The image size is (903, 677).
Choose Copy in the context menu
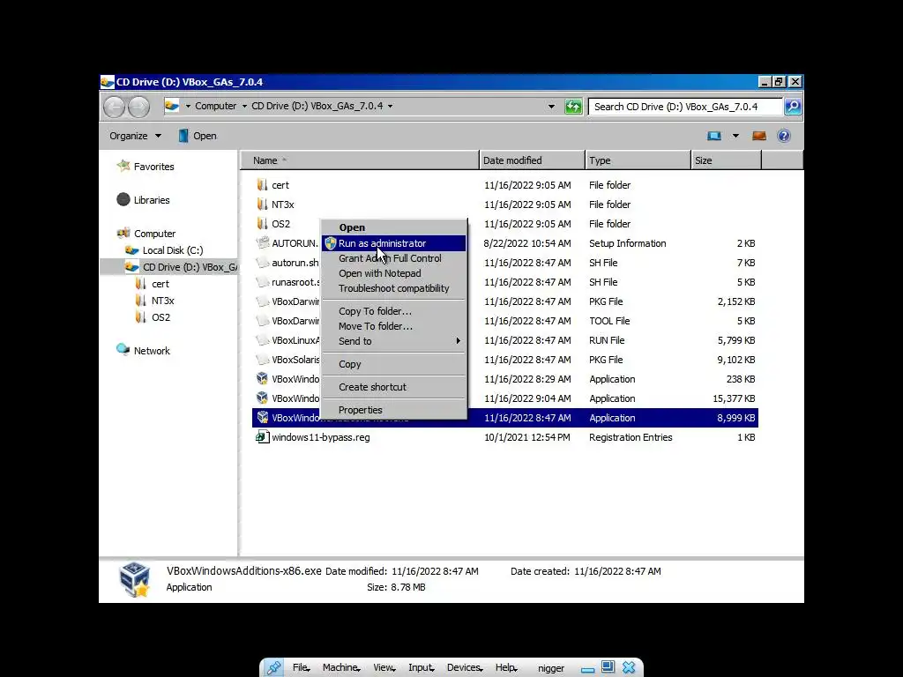[394, 364]
